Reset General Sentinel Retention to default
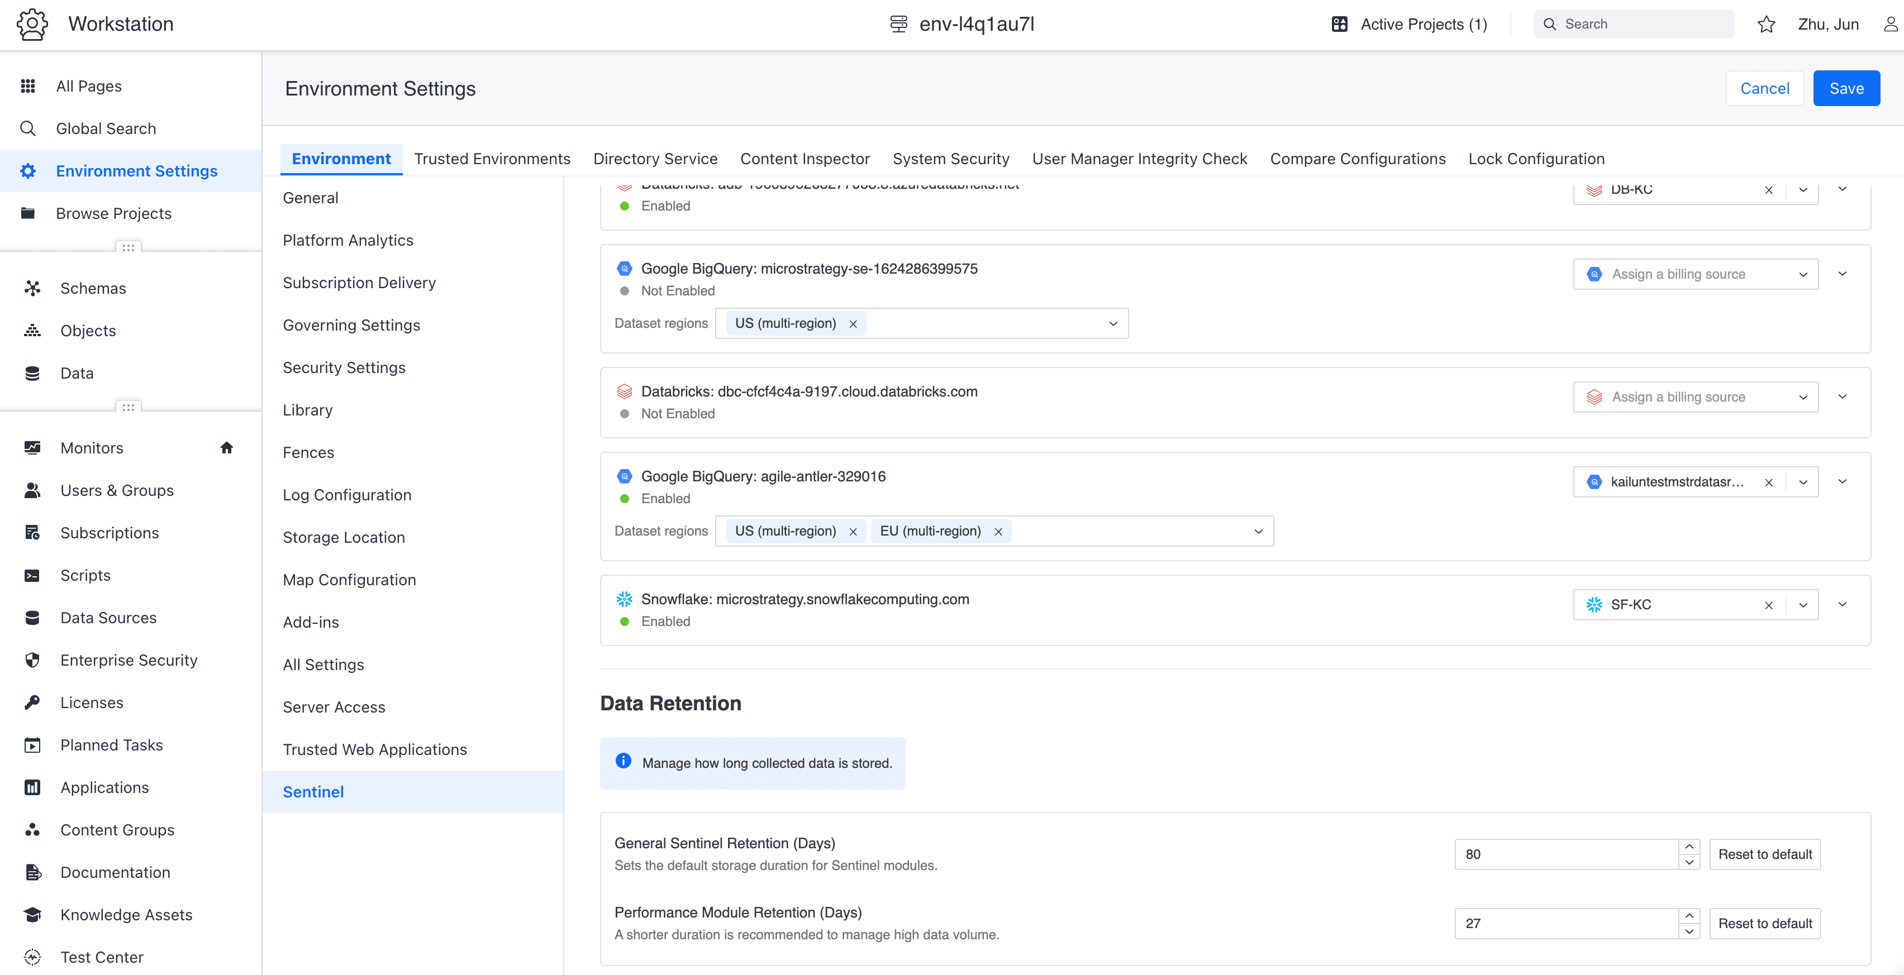Screen dimensions: 1904x975 click(1765, 854)
